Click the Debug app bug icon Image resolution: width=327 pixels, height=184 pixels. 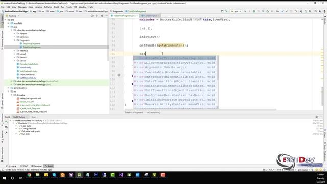click(254, 11)
